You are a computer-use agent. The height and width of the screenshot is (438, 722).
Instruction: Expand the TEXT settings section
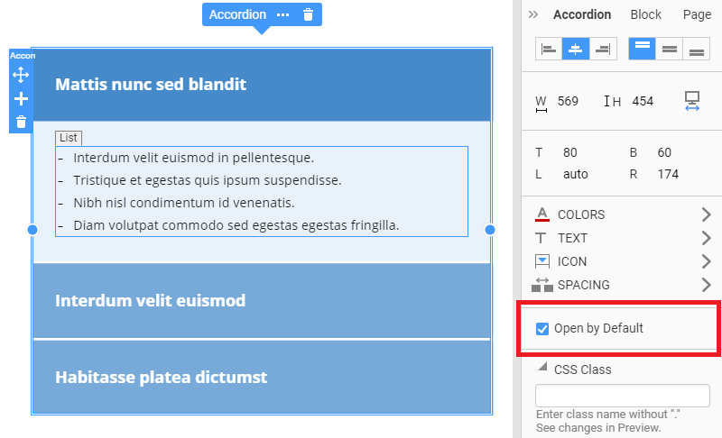tap(623, 238)
